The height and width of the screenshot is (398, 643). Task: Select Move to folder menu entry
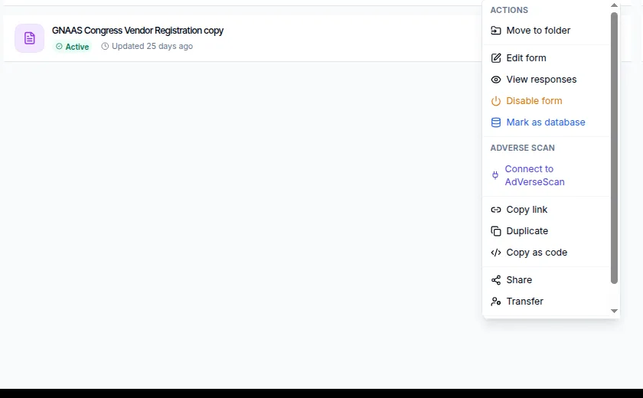(546, 31)
